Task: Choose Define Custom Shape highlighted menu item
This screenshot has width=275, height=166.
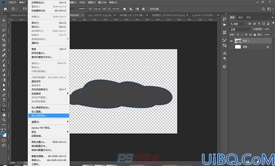Action: pos(49,116)
